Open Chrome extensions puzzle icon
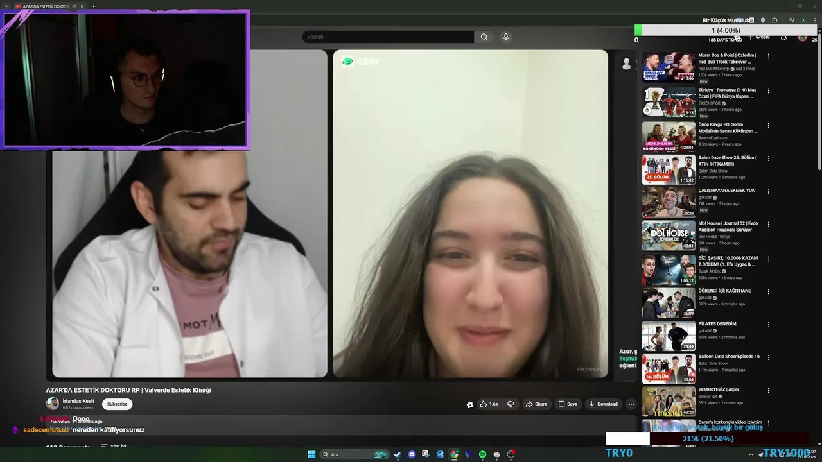The height and width of the screenshot is (462, 822). coord(774,21)
